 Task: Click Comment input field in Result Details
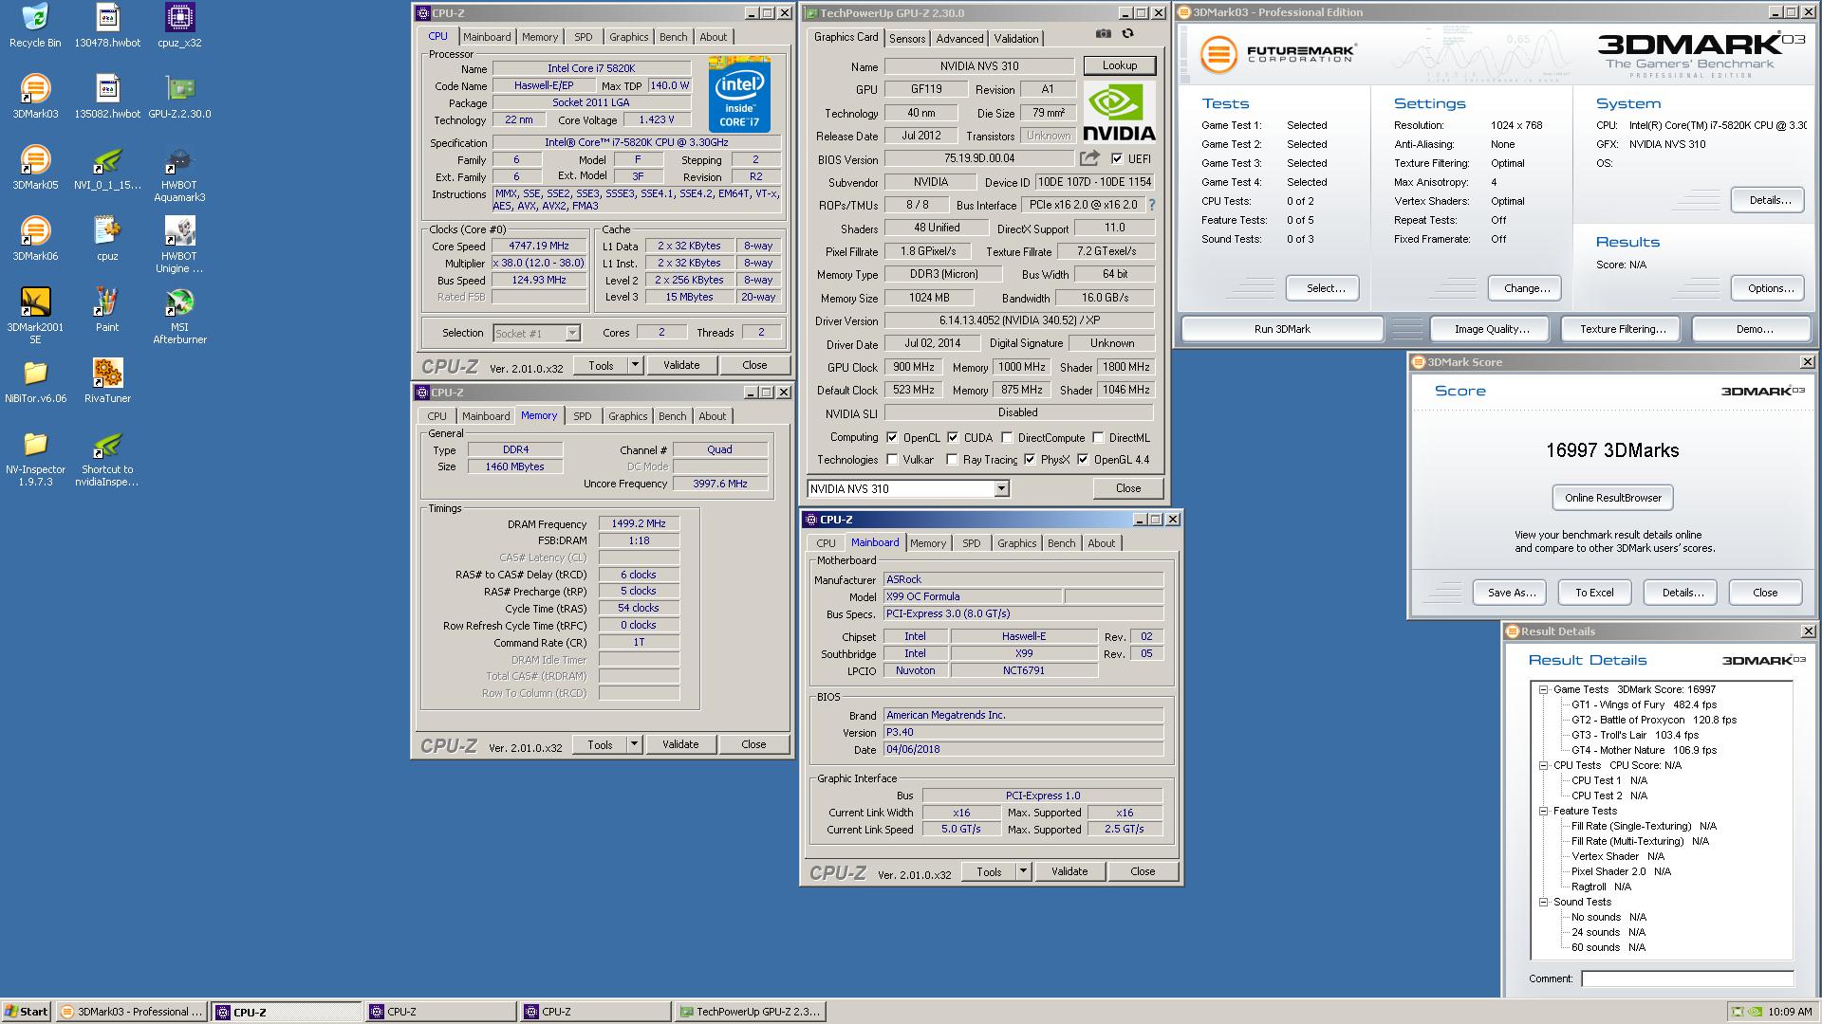pos(1687,978)
